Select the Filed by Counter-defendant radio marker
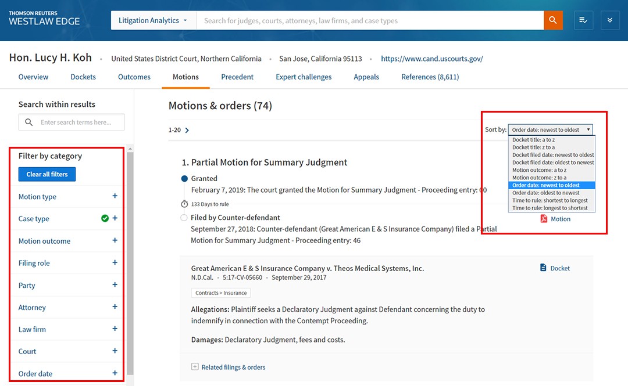628x386 pixels. point(184,218)
